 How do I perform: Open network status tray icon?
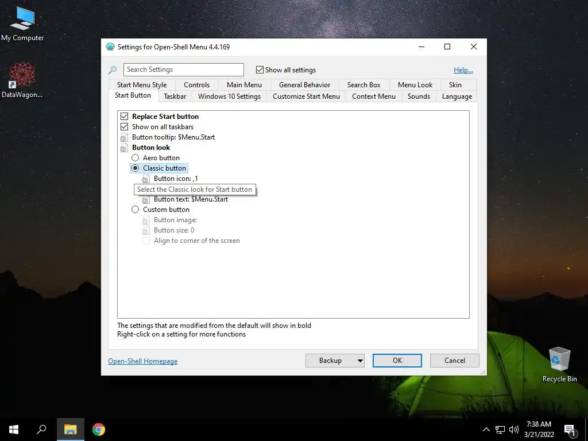[x=500, y=430]
